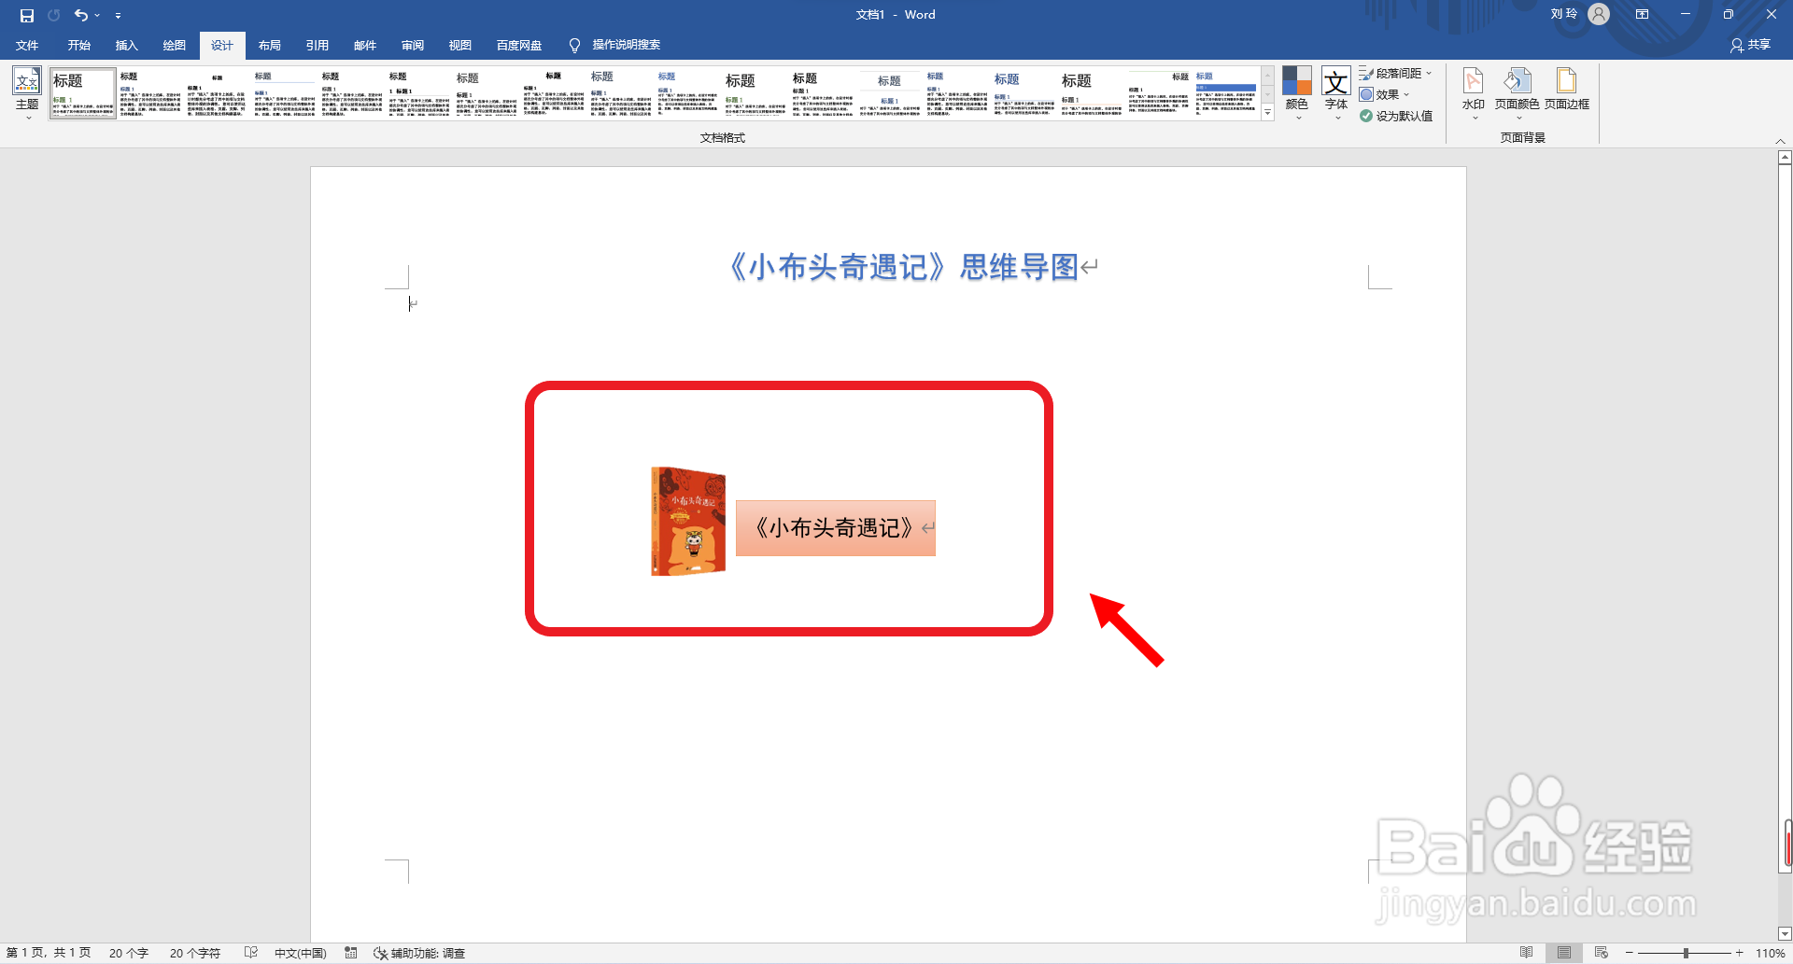This screenshot has width=1793, height=964.
Task: Switch to Web Layout view icon
Action: [x=1602, y=953]
